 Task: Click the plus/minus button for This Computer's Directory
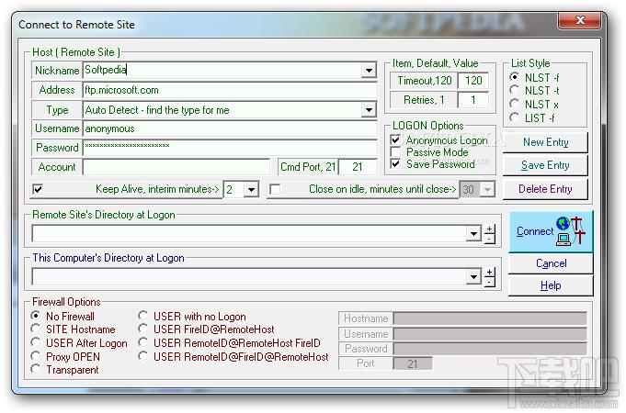[x=489, y=277]
